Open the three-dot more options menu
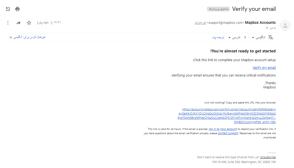The width and height of the screenshot is (294, 168). (8, 23)
